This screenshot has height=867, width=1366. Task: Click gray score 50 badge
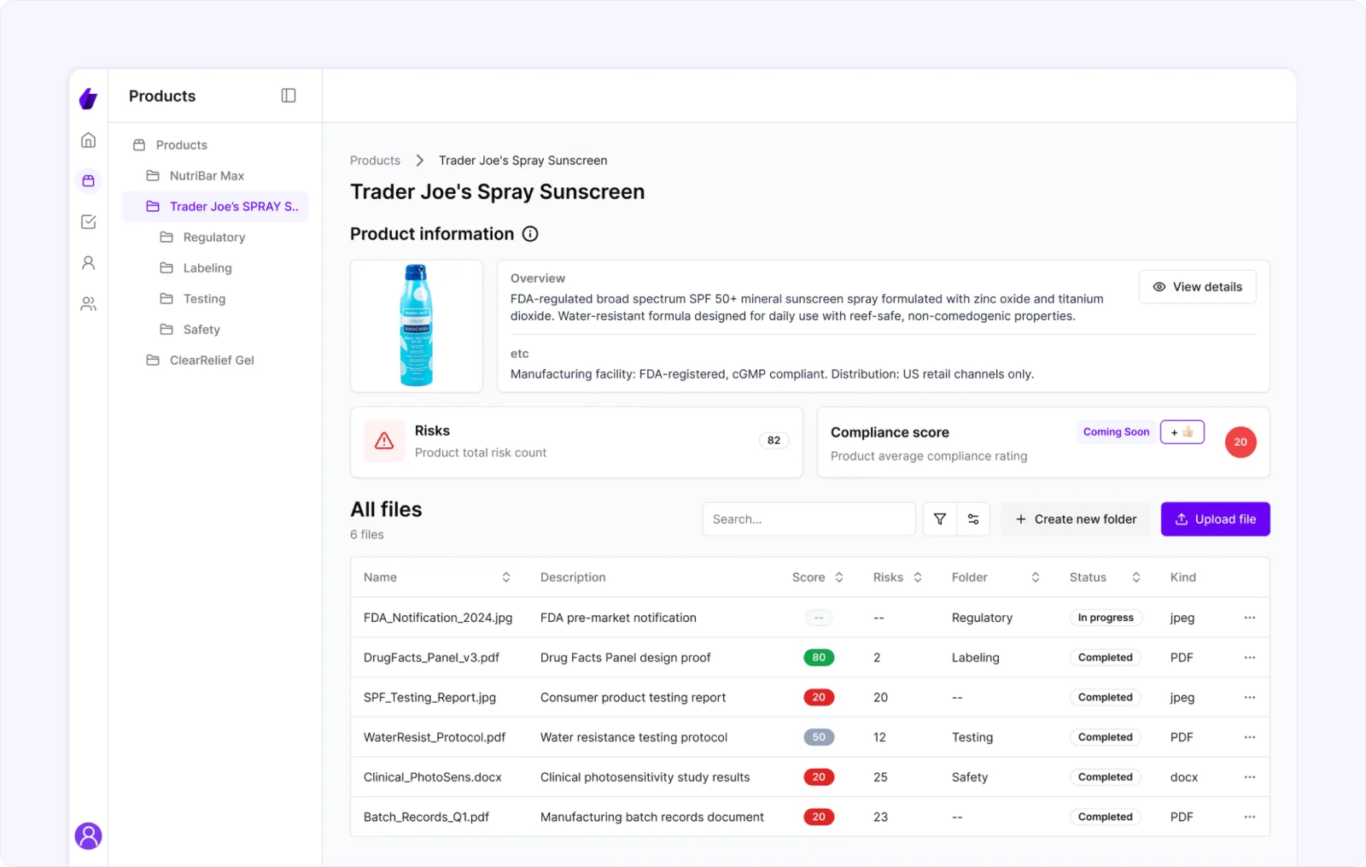819,737
